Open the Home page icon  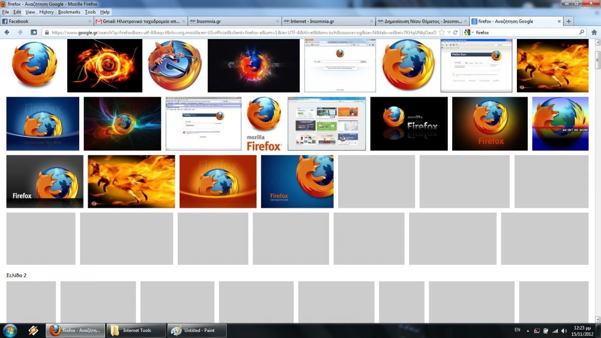tap(594, 32)
